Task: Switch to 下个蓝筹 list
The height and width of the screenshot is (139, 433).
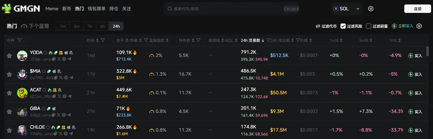Action: coord(35,26)
